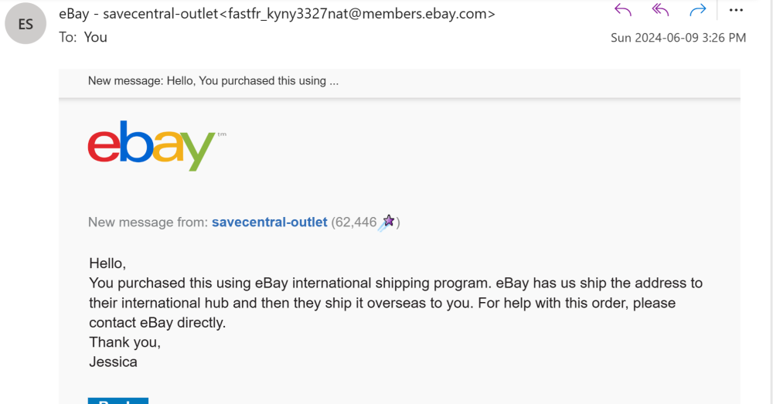Click the Reply All double-arrow icon
This screenshot has height=404, width=773.
[660, 10]
